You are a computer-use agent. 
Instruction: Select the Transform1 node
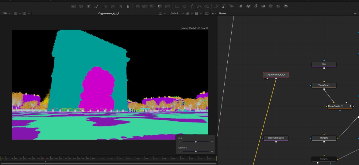coord(324,85)
